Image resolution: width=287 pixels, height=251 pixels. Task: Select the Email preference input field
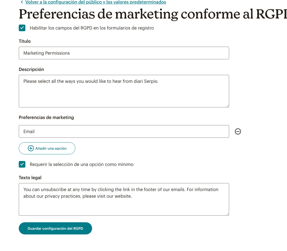click(x=124, y=131)
